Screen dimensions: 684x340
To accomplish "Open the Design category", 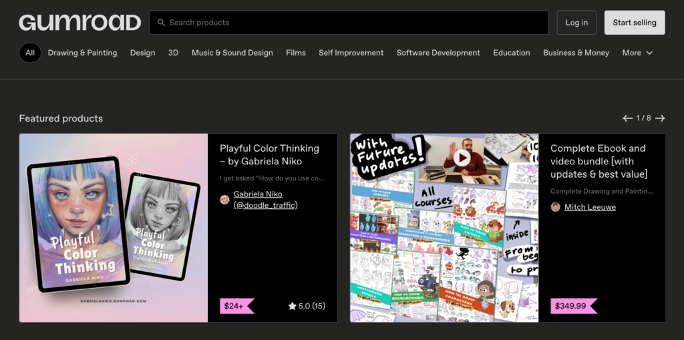I will point(143,53).
